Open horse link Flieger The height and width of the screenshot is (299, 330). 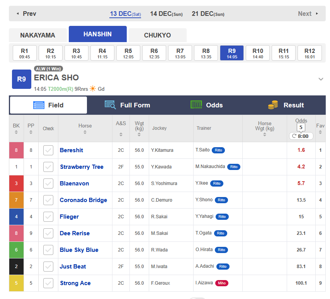[x=69, y=217]
